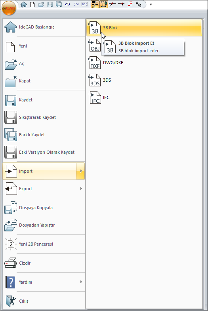Select the OBJ import file icon
This screenshot has width=208, height=311.
pyautogui.click(x=95, y=45)
